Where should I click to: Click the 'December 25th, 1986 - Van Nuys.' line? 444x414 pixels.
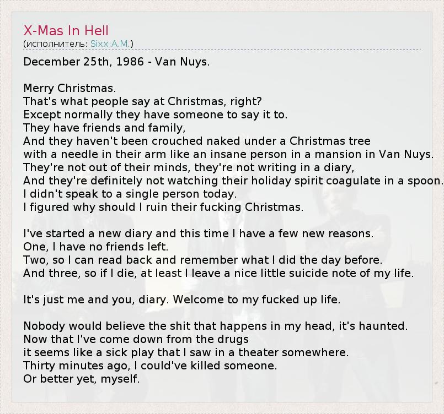click(x=116, y=62)
